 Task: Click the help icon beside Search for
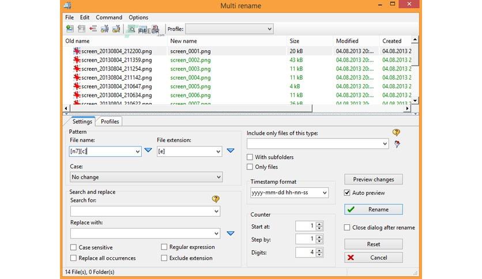[x=216, y=199]
